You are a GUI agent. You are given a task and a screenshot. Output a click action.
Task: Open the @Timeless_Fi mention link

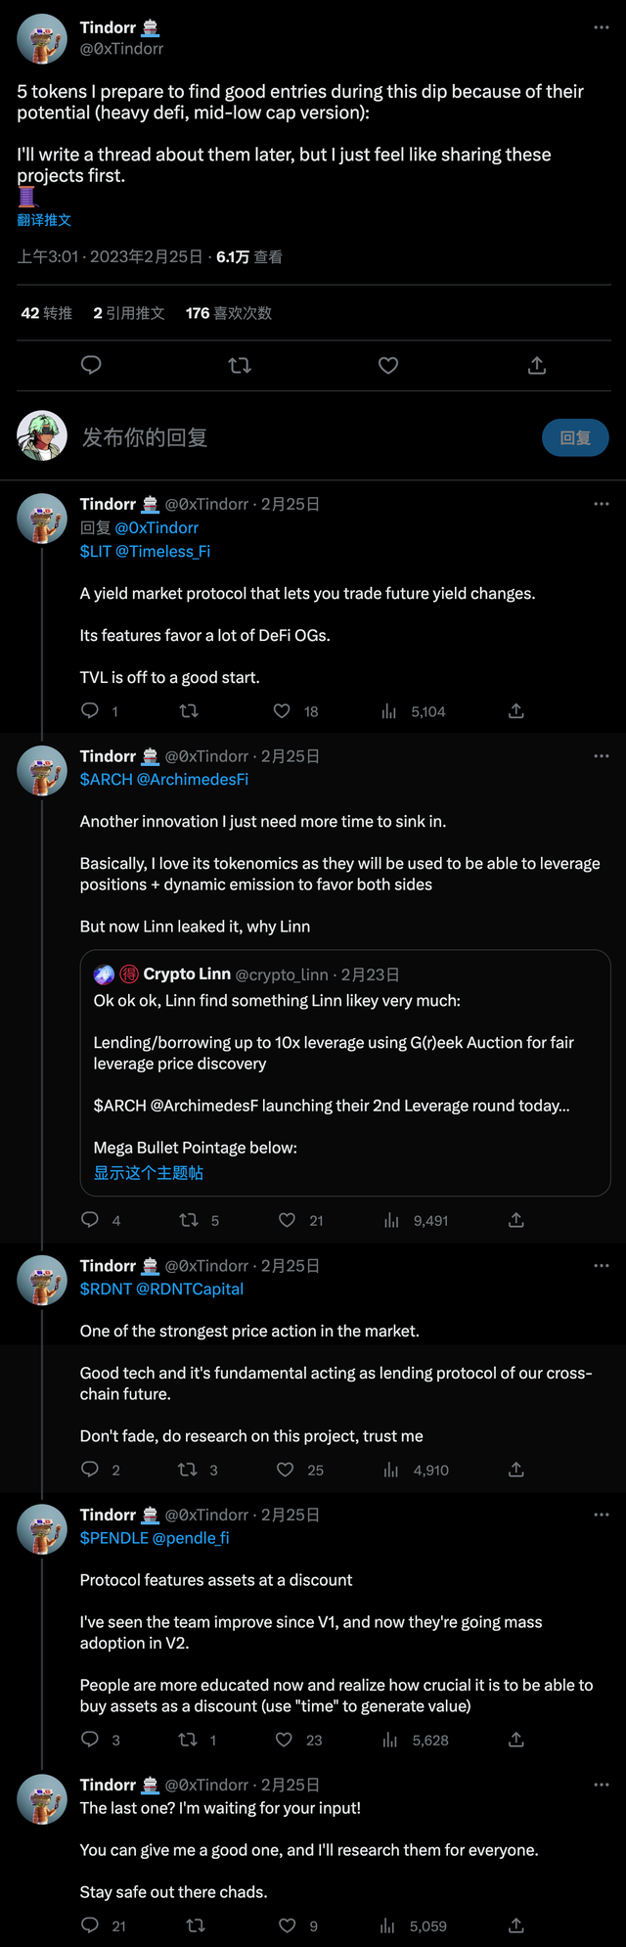pos(163,552)
